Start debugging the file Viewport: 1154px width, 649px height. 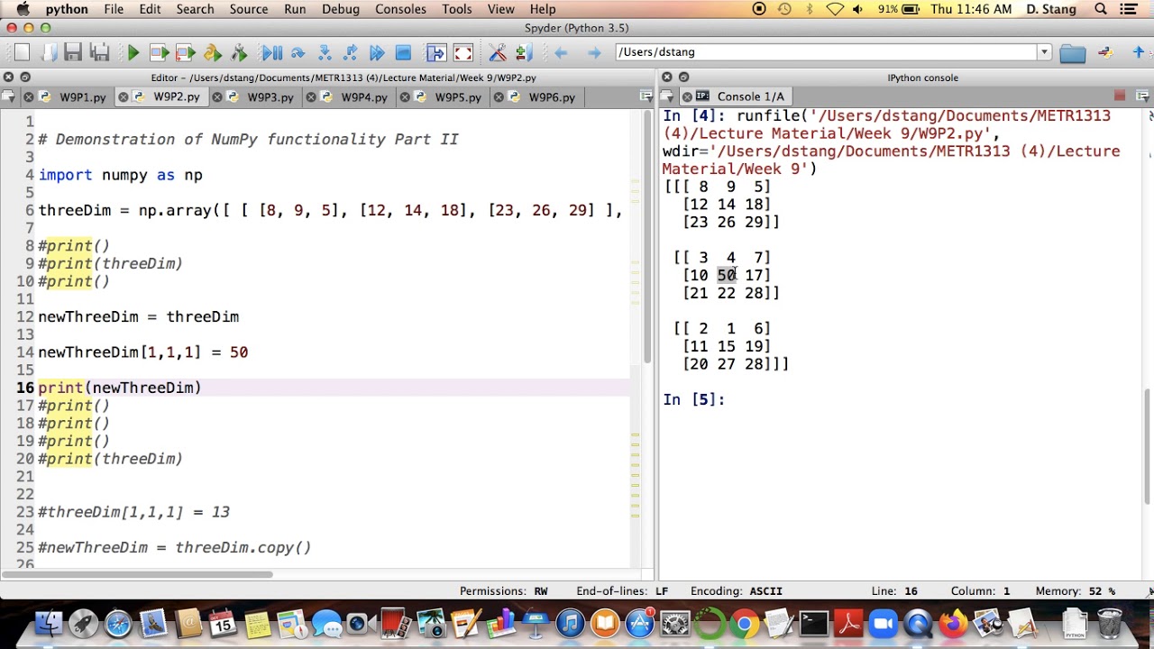point(271,52)
